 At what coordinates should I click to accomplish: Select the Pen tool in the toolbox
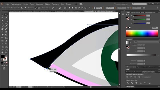tap(2, 20)
